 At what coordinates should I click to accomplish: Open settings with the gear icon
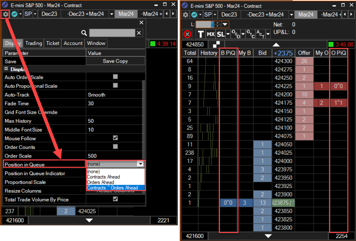(x=5, y=15)
